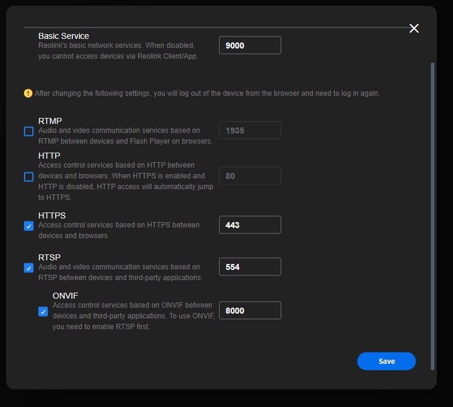
Task: Disable the RTSP service checkbox
Action: coord(29,268)
